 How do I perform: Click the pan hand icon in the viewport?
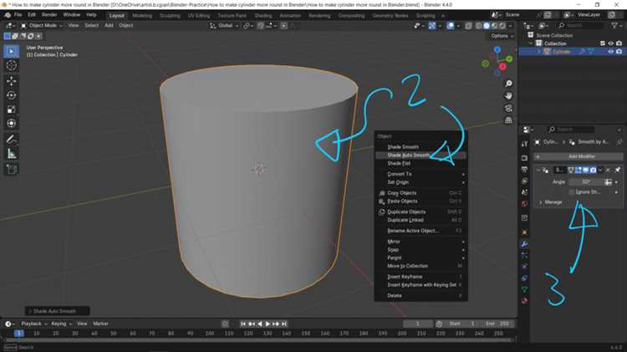point(508,95)
